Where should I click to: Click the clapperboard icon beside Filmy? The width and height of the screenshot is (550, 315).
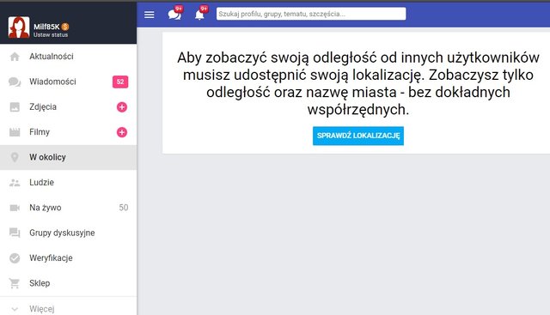[x=15, y=132]
